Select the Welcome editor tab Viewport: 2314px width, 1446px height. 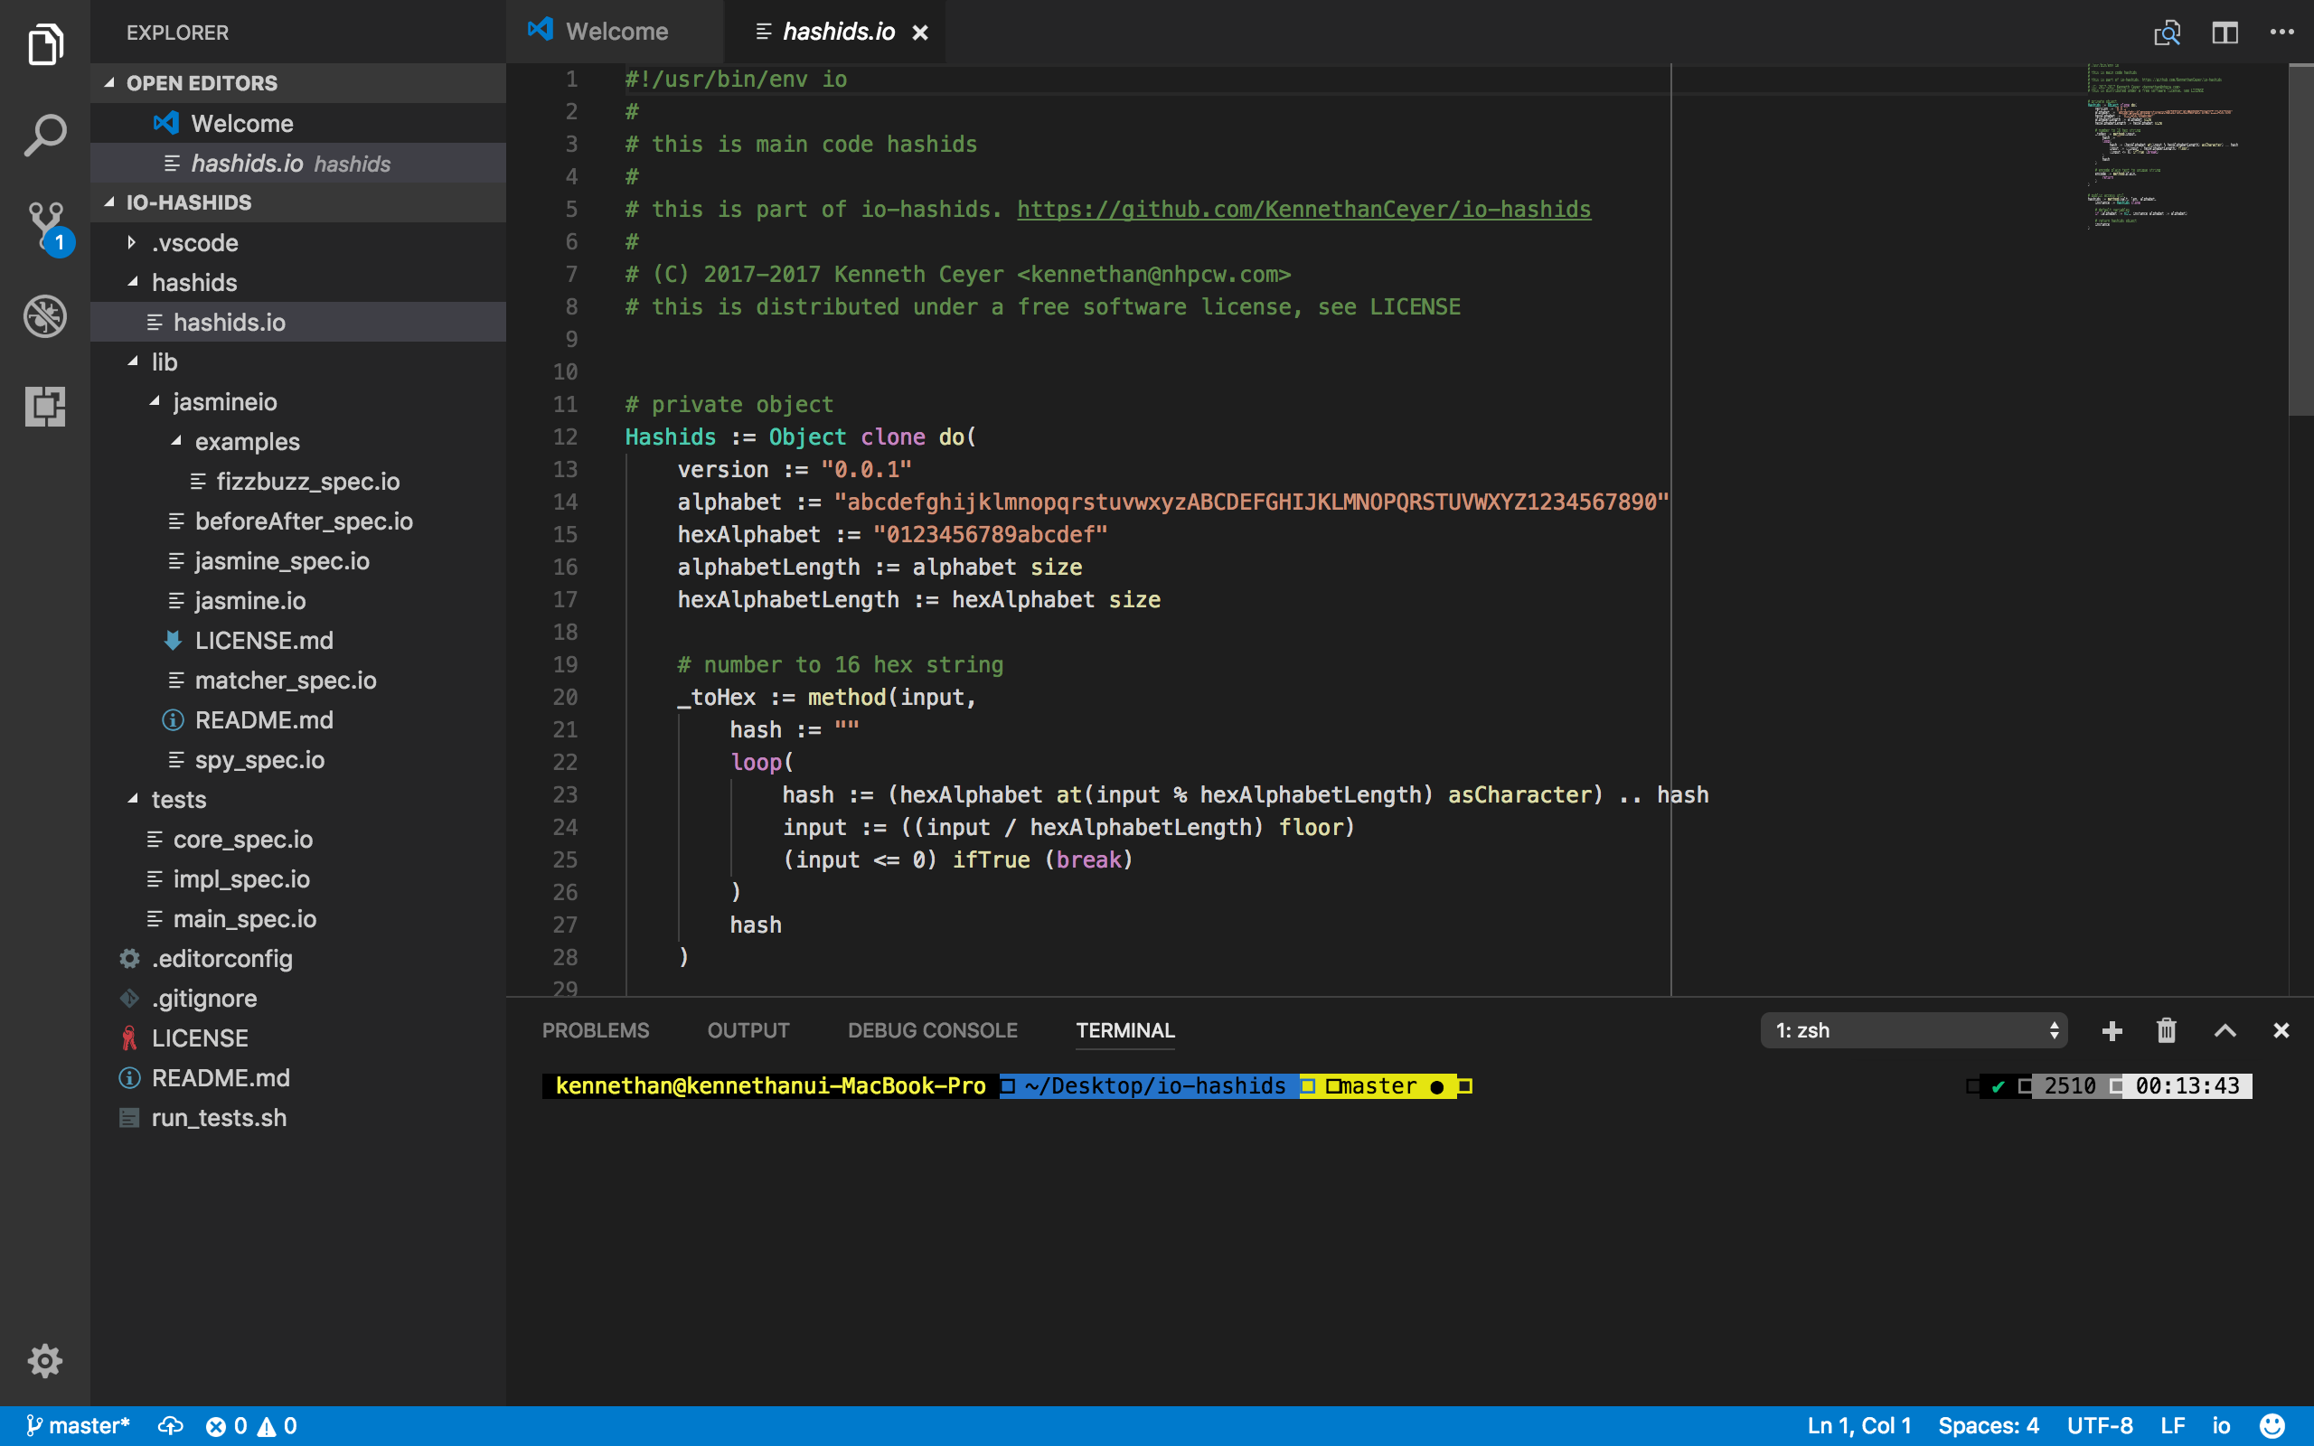[x=615, y=31]
